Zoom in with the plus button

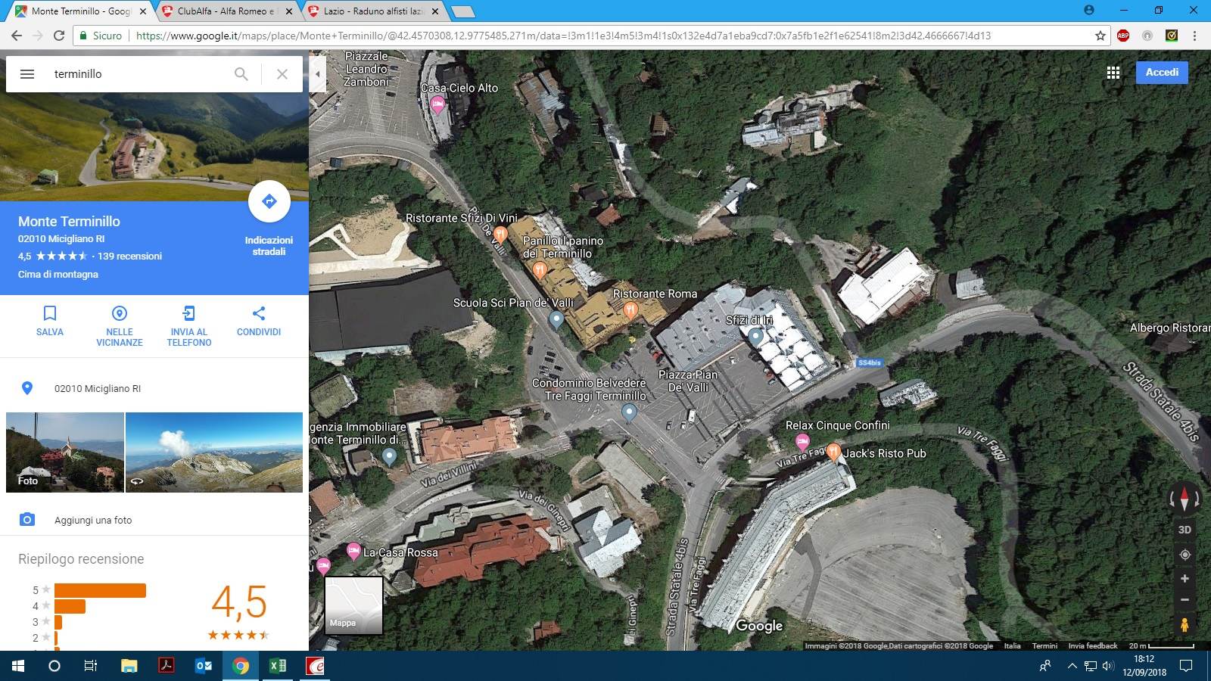point(1185,579)
